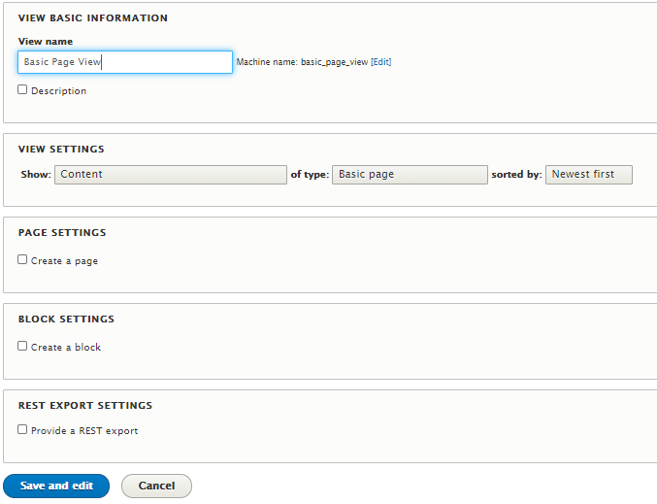Click the Block Settings heading
Image resolution: width=657 pixels, height=504 pixels.
tap(66, 319)
